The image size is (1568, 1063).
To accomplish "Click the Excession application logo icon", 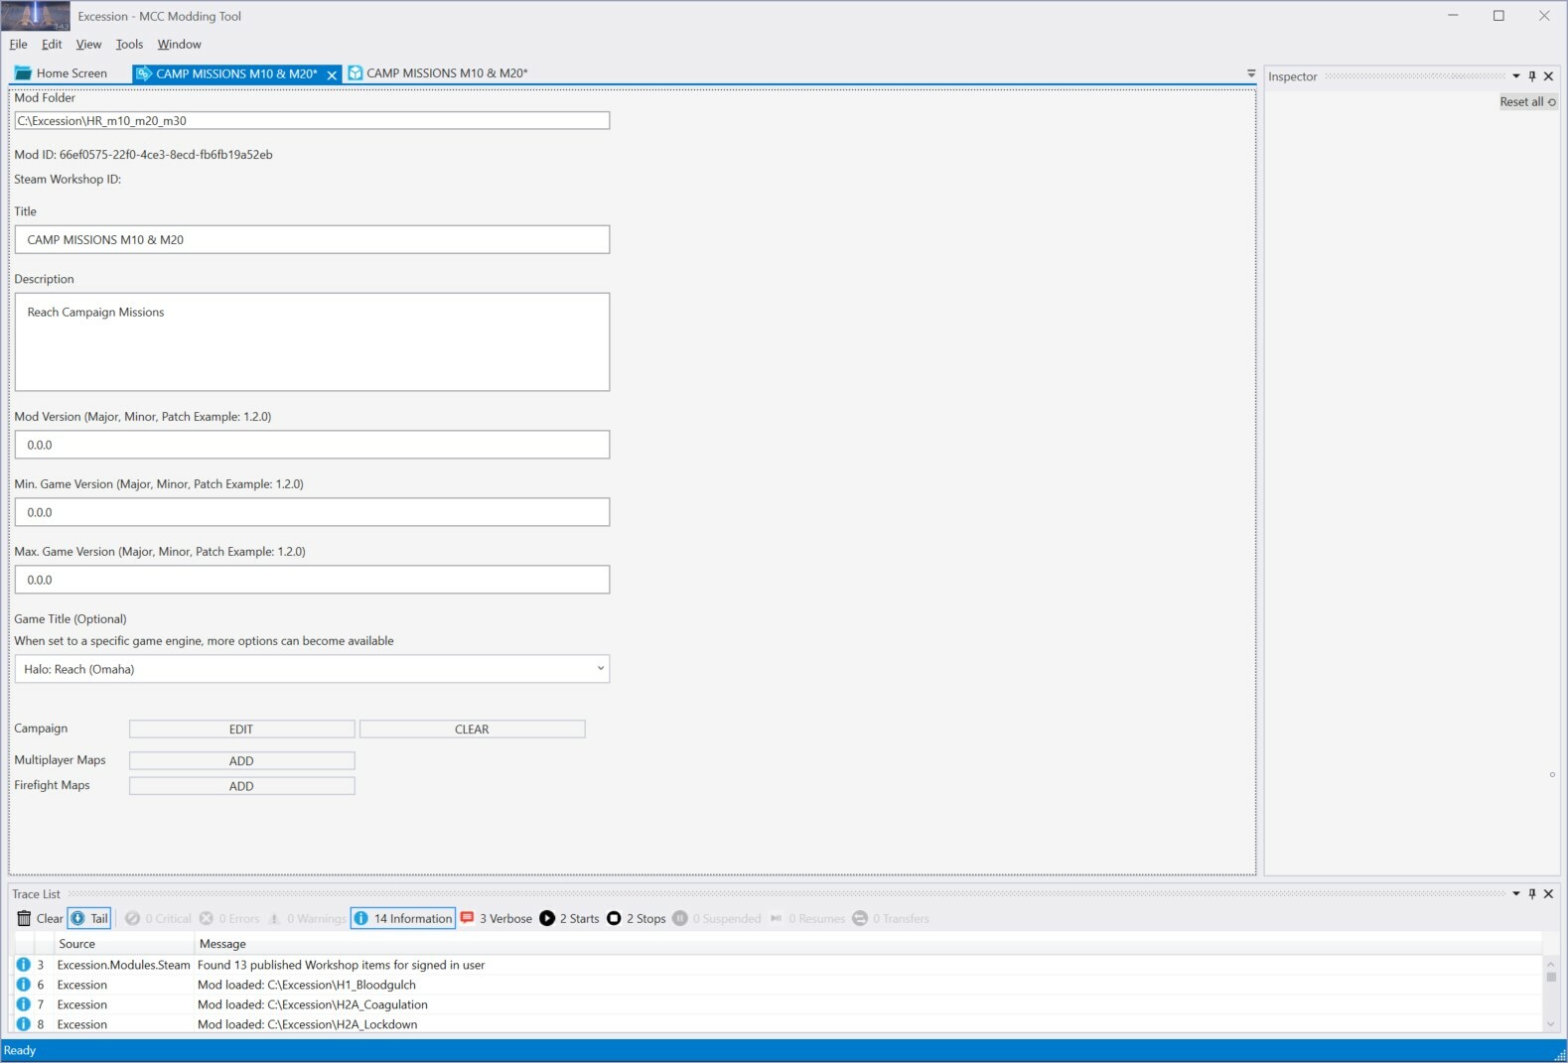I will [36, 16].
